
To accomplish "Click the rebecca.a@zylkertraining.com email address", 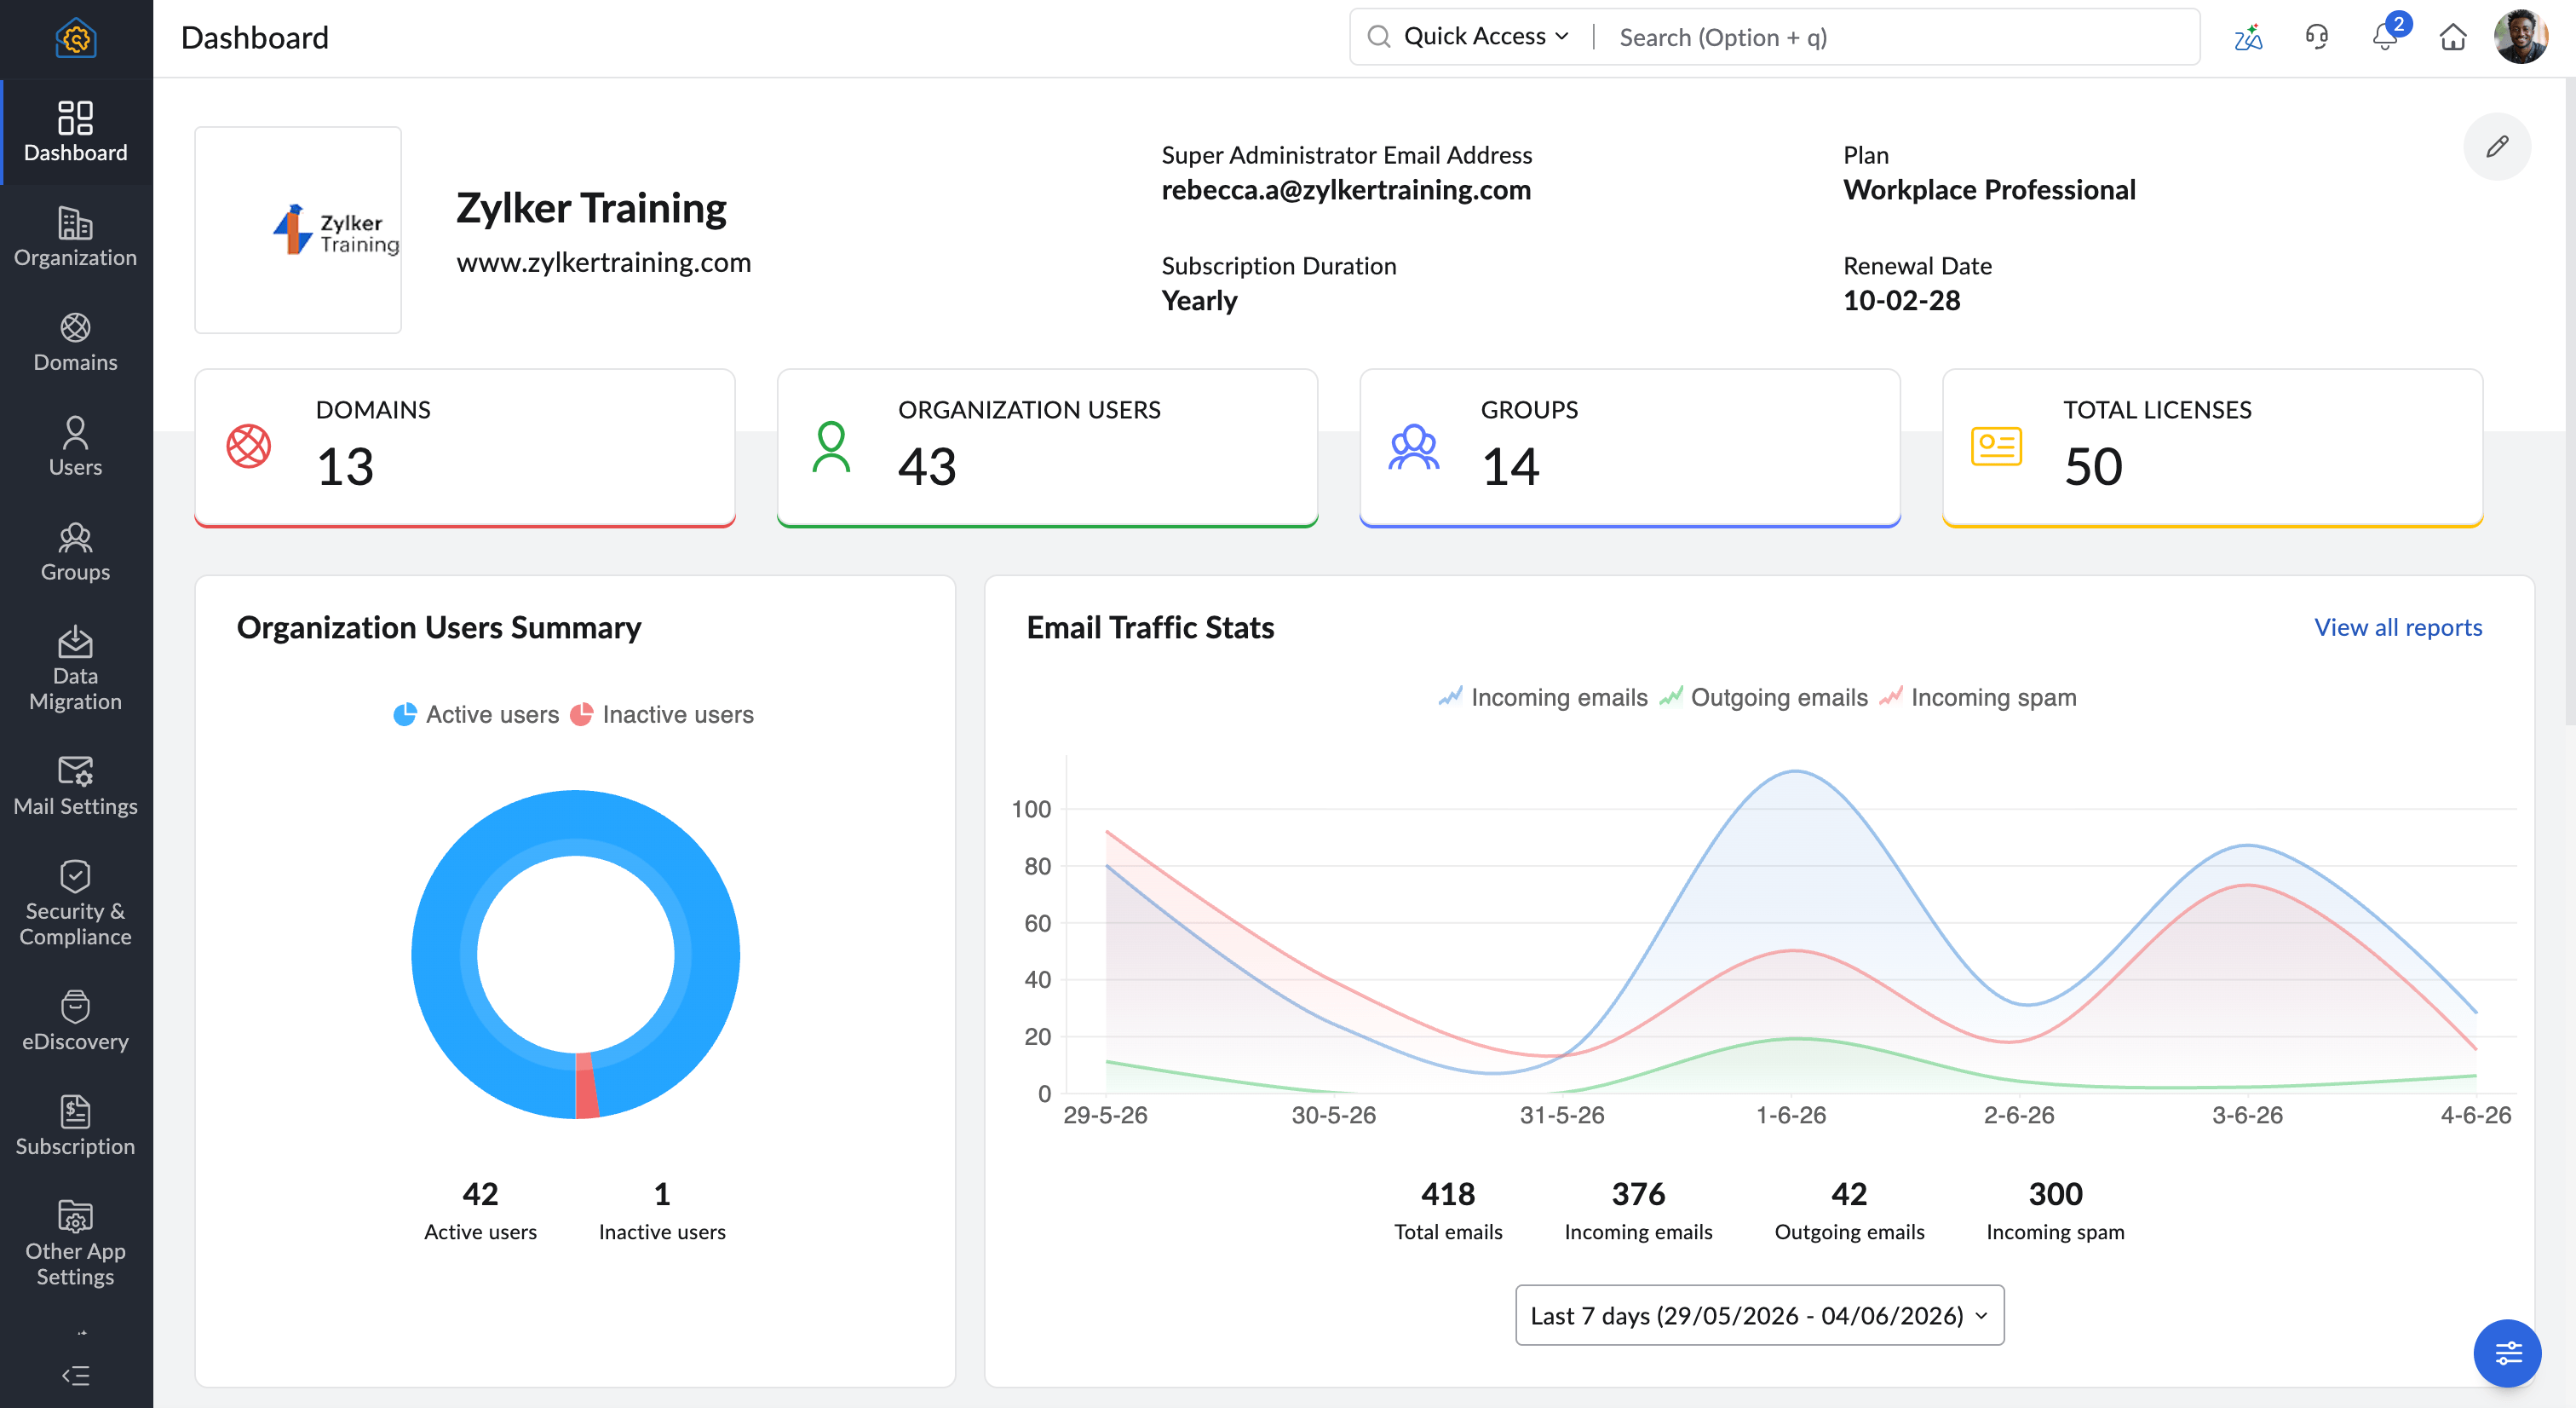I will 1346,190.
